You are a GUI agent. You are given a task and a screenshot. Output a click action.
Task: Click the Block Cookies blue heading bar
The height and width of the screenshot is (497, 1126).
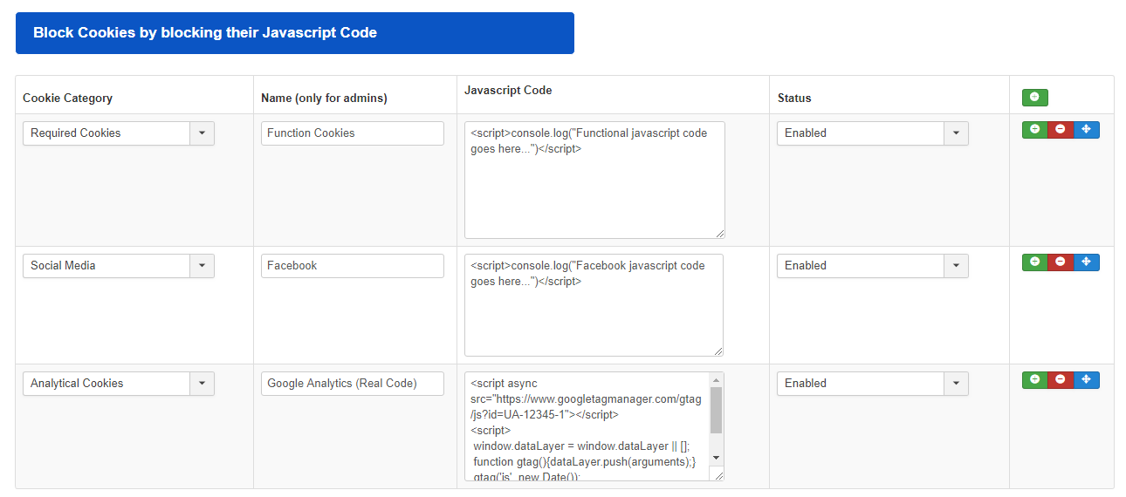point(295,33)
